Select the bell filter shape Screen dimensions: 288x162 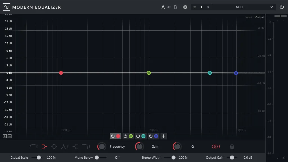pyautogui.click(x=54, y=147)
